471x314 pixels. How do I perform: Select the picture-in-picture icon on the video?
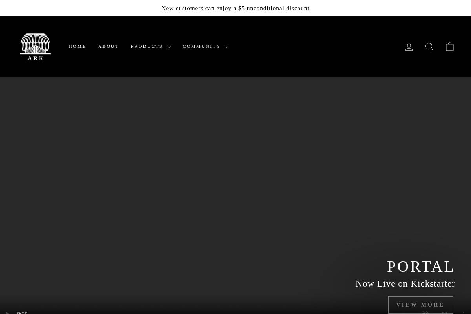pos(445,312)
